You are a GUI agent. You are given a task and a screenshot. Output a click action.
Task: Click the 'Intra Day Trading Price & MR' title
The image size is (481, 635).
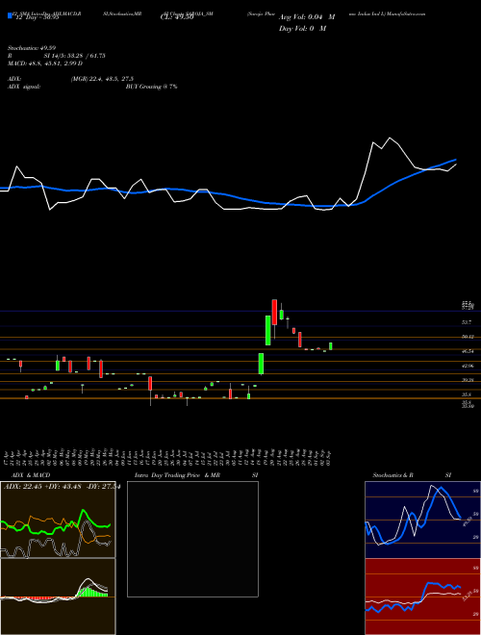coord(177,475)
